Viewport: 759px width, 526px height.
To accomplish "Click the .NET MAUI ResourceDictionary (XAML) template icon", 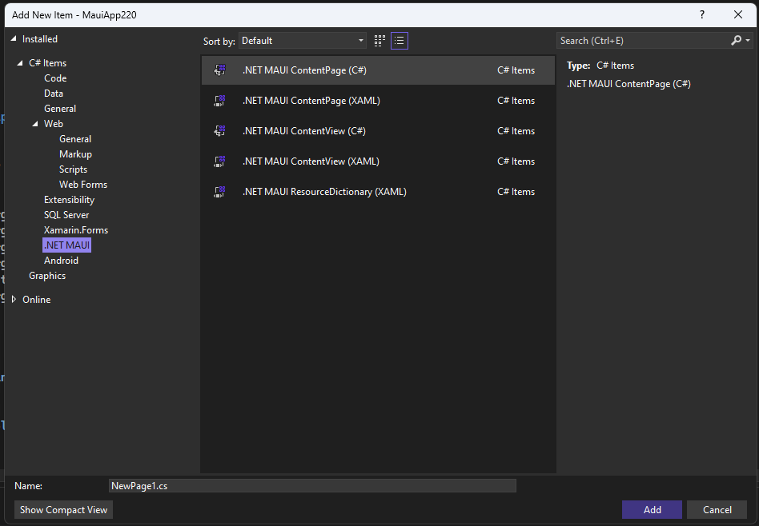I will pyautogui.click(x=219, y=192).
